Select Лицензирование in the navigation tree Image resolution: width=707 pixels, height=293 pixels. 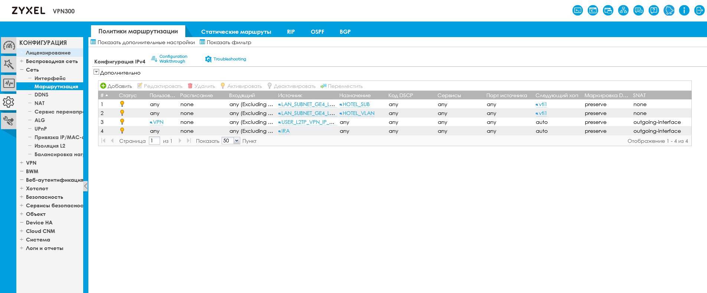pos(48,53)
